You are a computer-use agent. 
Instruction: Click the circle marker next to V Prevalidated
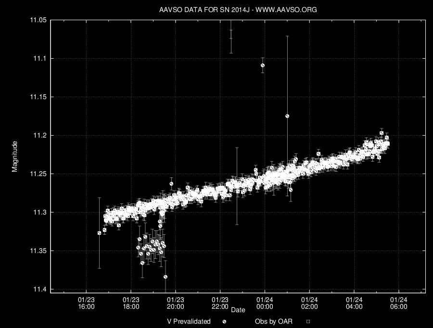coord(225,322)
